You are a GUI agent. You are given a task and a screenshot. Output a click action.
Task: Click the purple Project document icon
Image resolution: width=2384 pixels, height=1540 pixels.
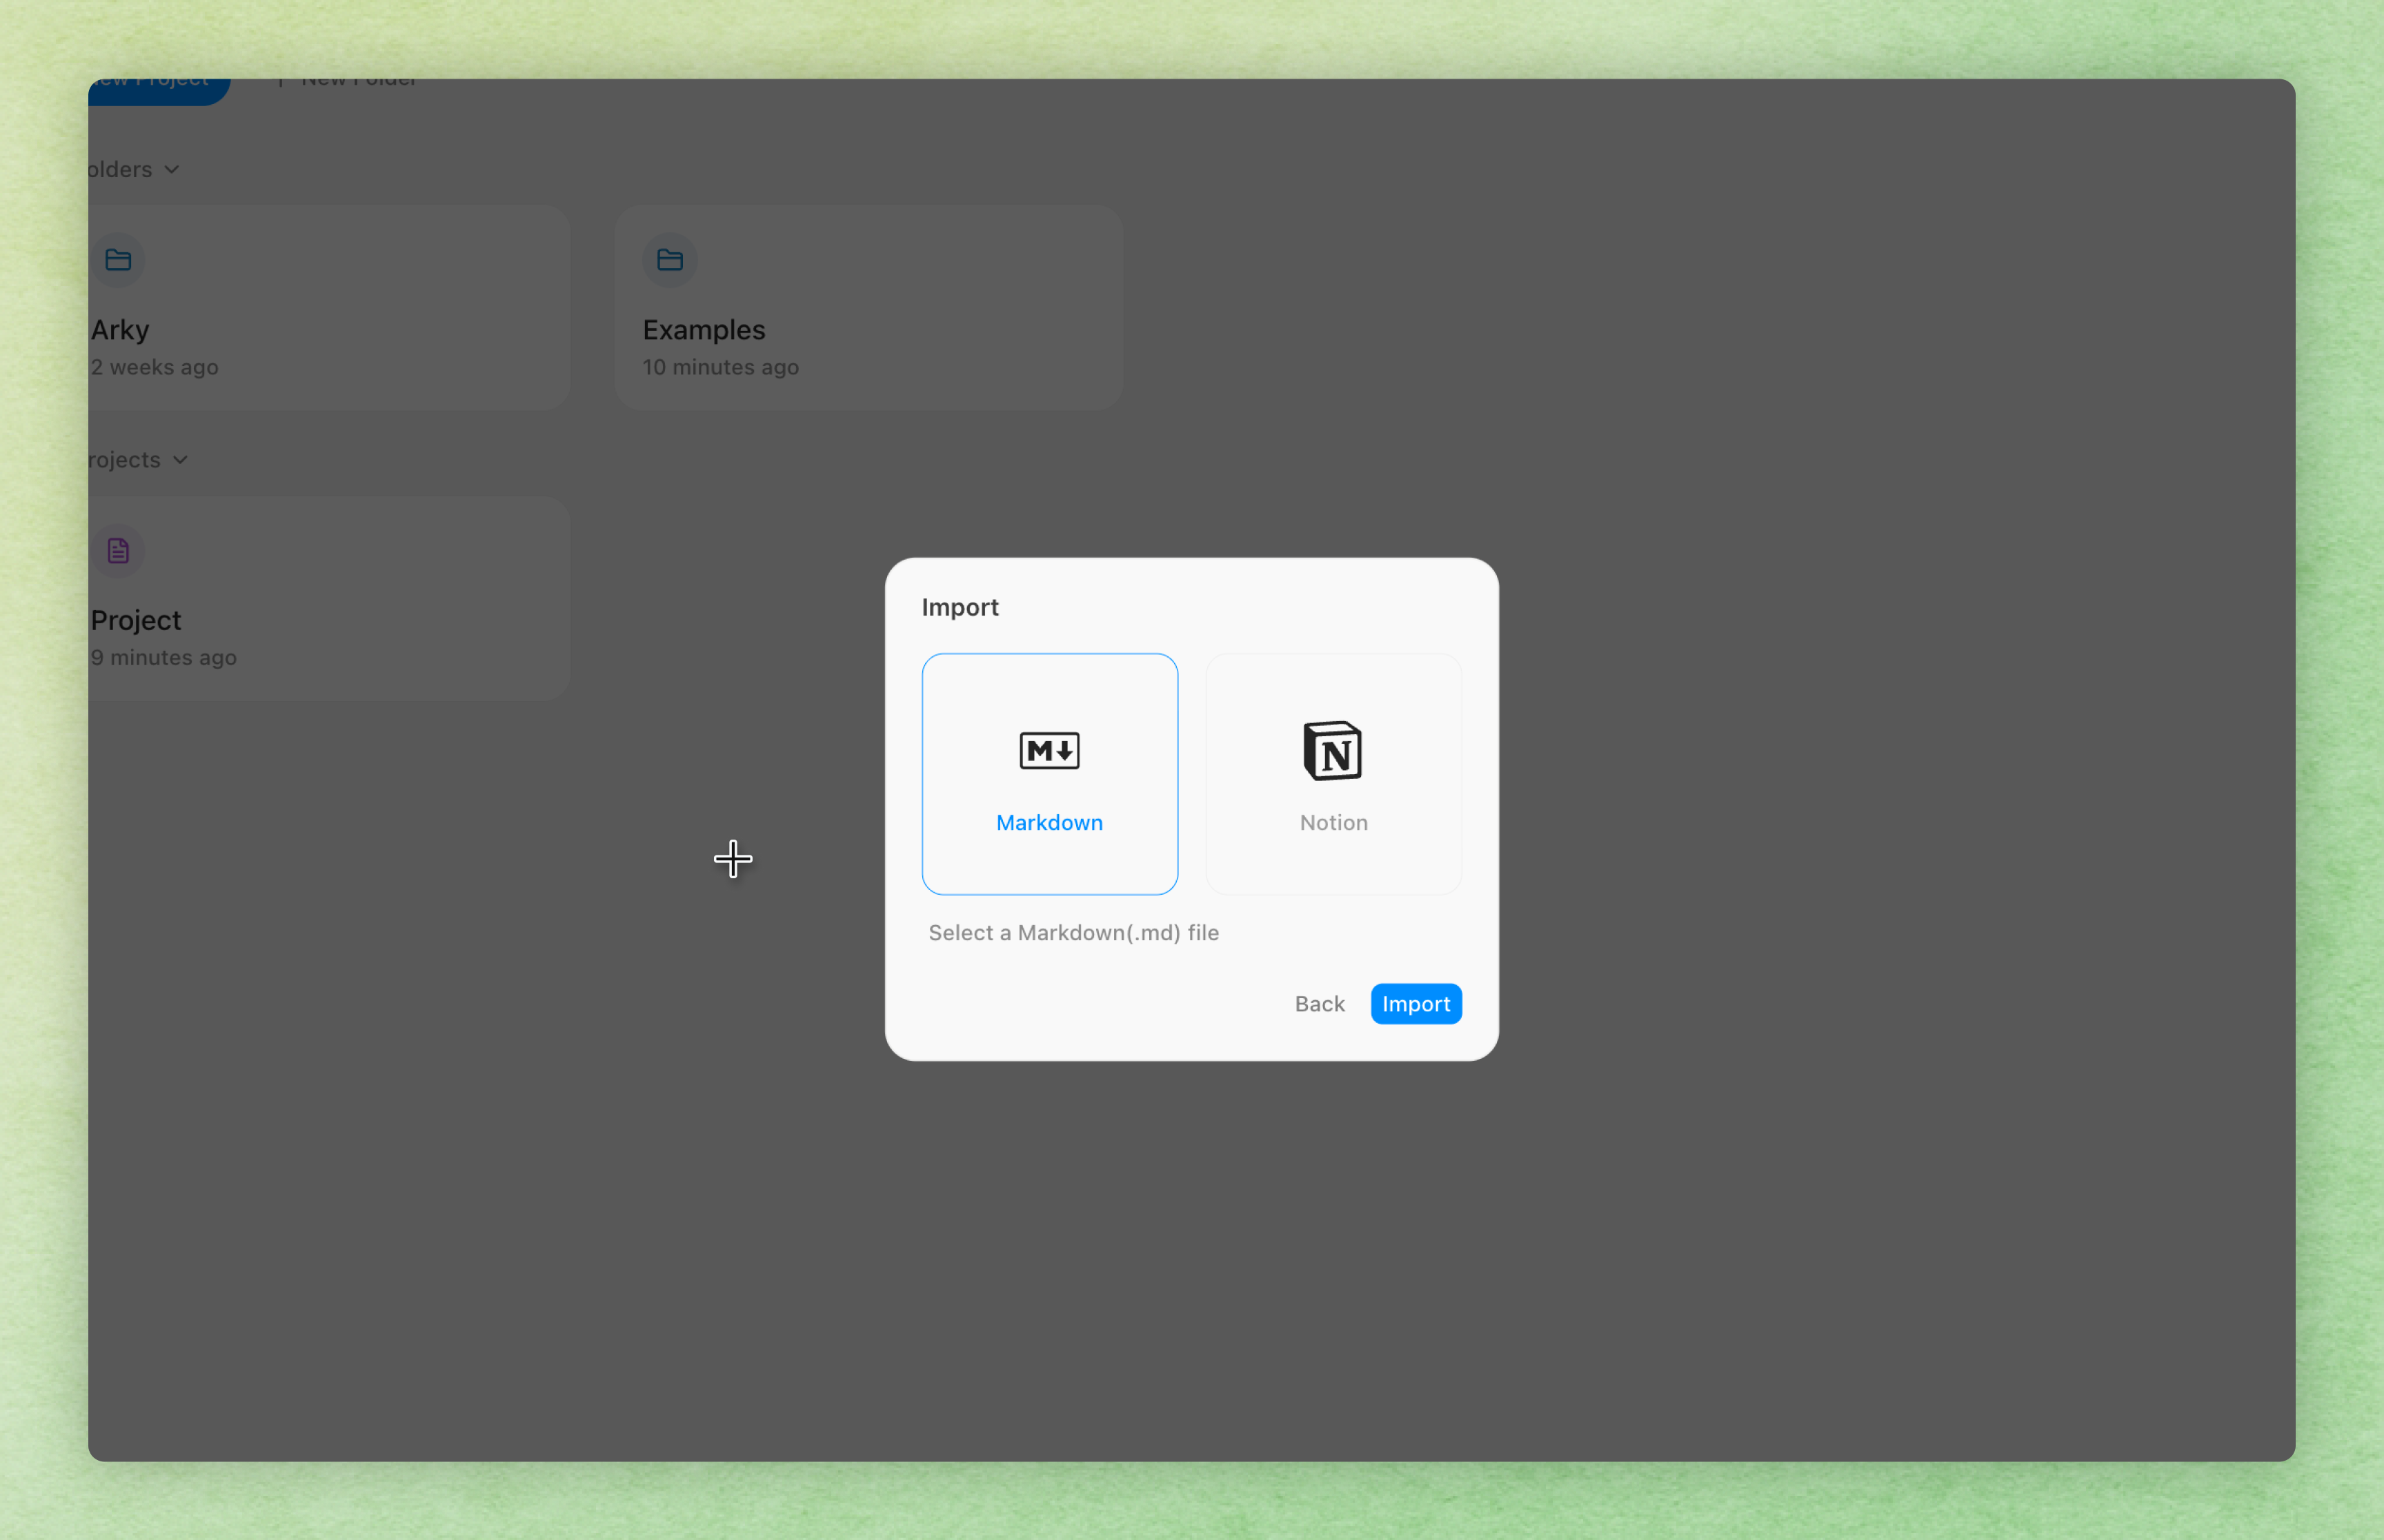118,550
